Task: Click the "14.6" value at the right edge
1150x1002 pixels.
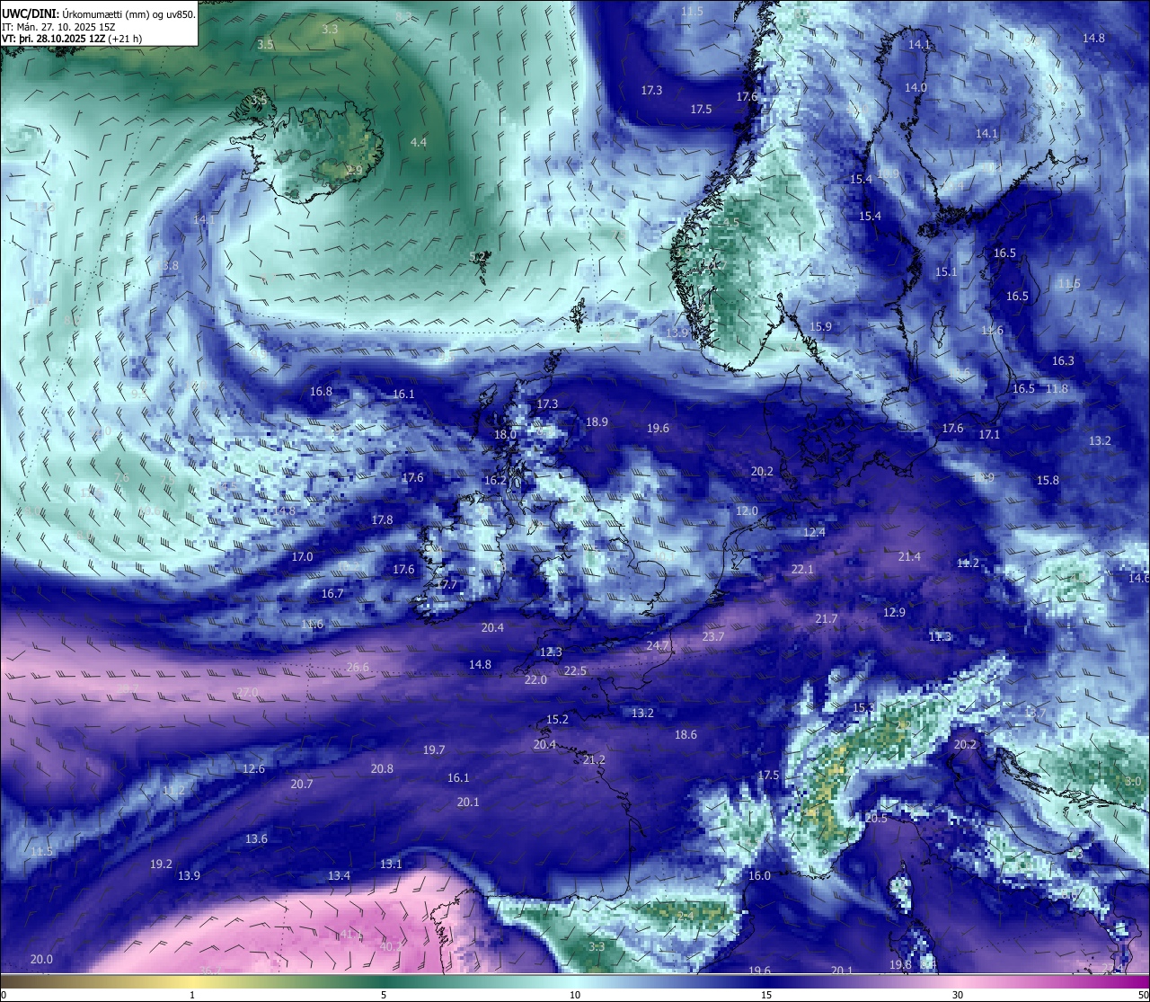Action: pos(1138,578)
